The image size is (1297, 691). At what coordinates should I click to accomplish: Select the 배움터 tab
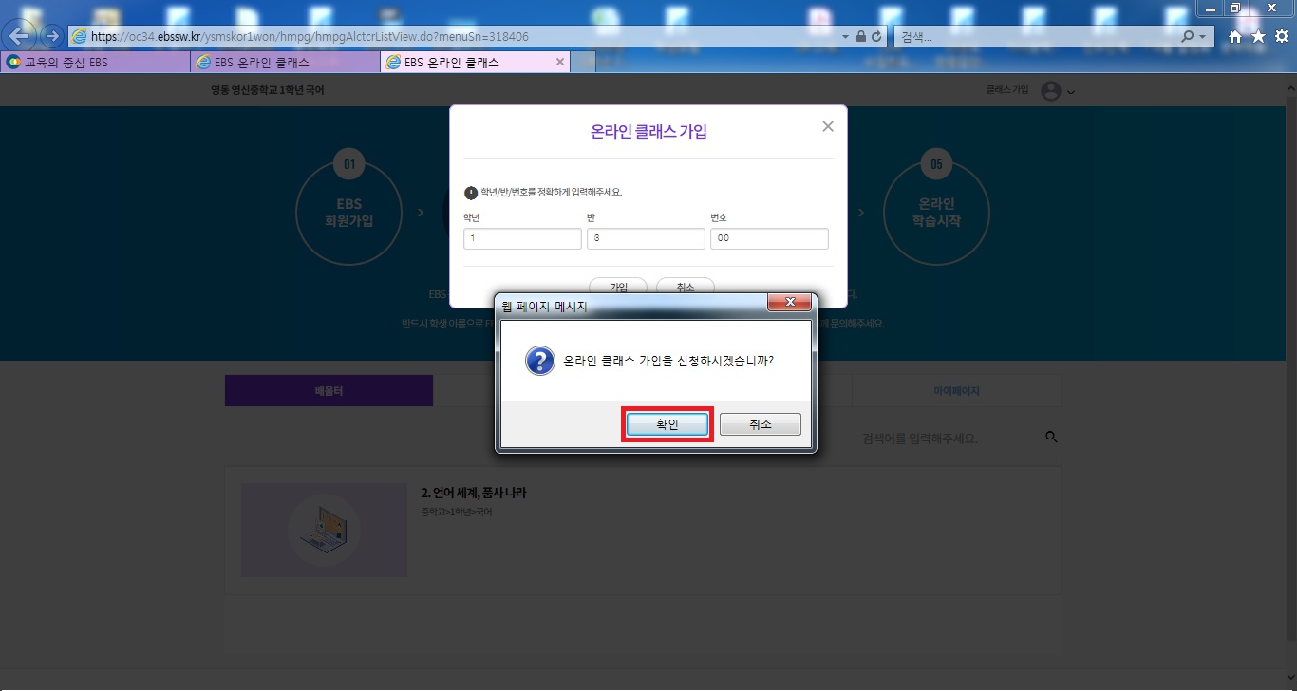[x=329, y=390]
